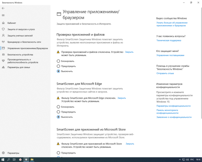This screenshot has height=162, width=202.
Task: Open File Explorer from taskbar
Action: 32,160
